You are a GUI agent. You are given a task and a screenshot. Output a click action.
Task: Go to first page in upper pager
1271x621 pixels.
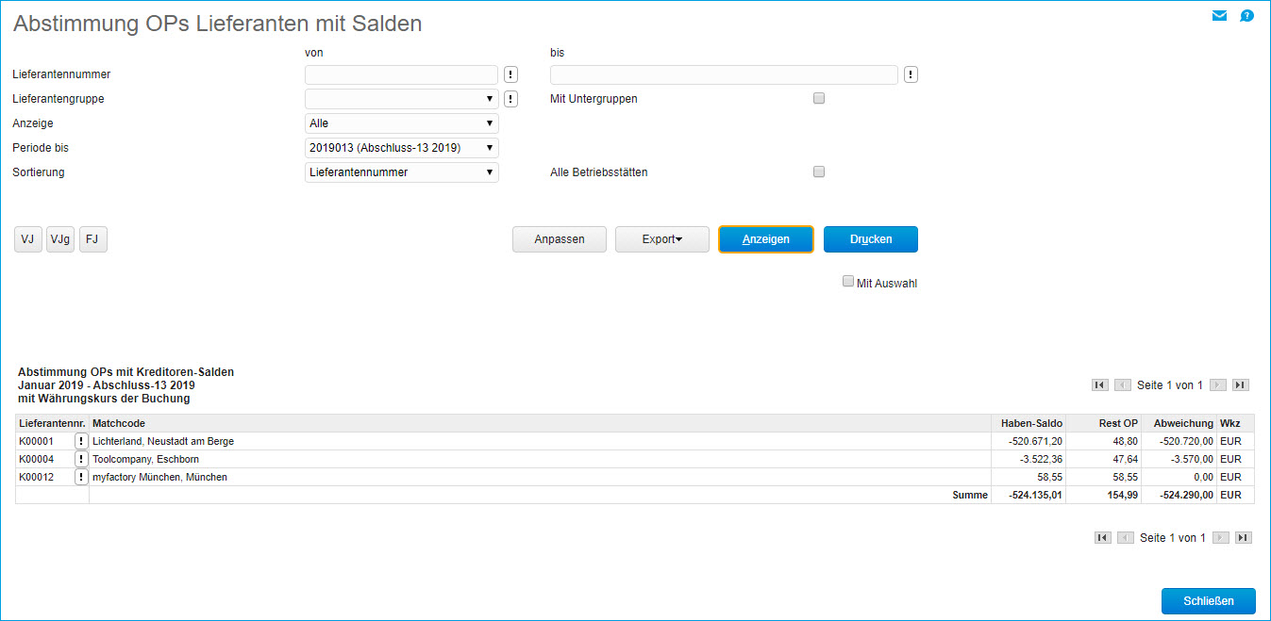click(1099, 384)
